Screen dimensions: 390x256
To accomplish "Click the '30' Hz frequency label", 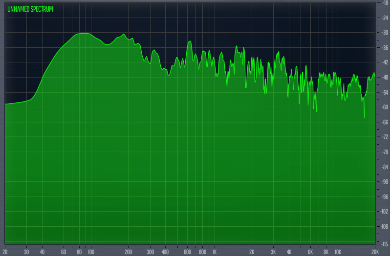I will pos(26,252).
